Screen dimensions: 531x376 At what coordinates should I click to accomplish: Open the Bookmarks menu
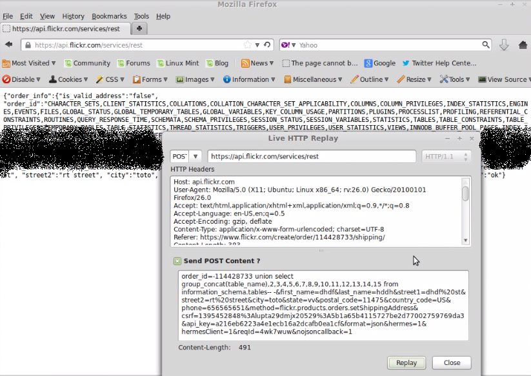pyautogui.click(x=109, y=16)
